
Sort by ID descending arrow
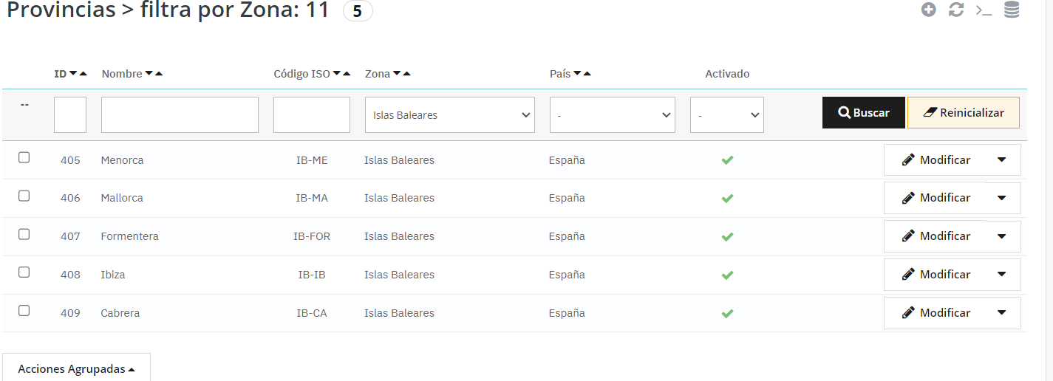[73, 74]
